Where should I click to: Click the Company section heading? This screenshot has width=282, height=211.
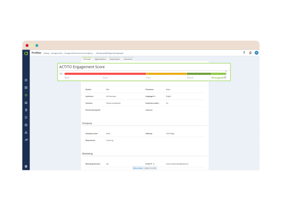[87, 123]
